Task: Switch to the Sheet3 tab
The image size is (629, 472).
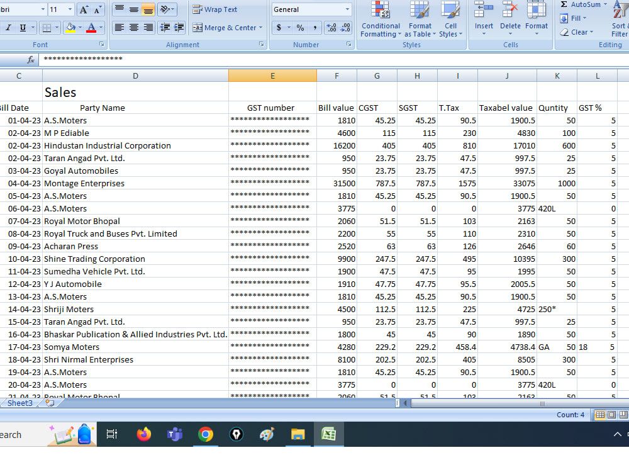Action: tap(19, 403)
